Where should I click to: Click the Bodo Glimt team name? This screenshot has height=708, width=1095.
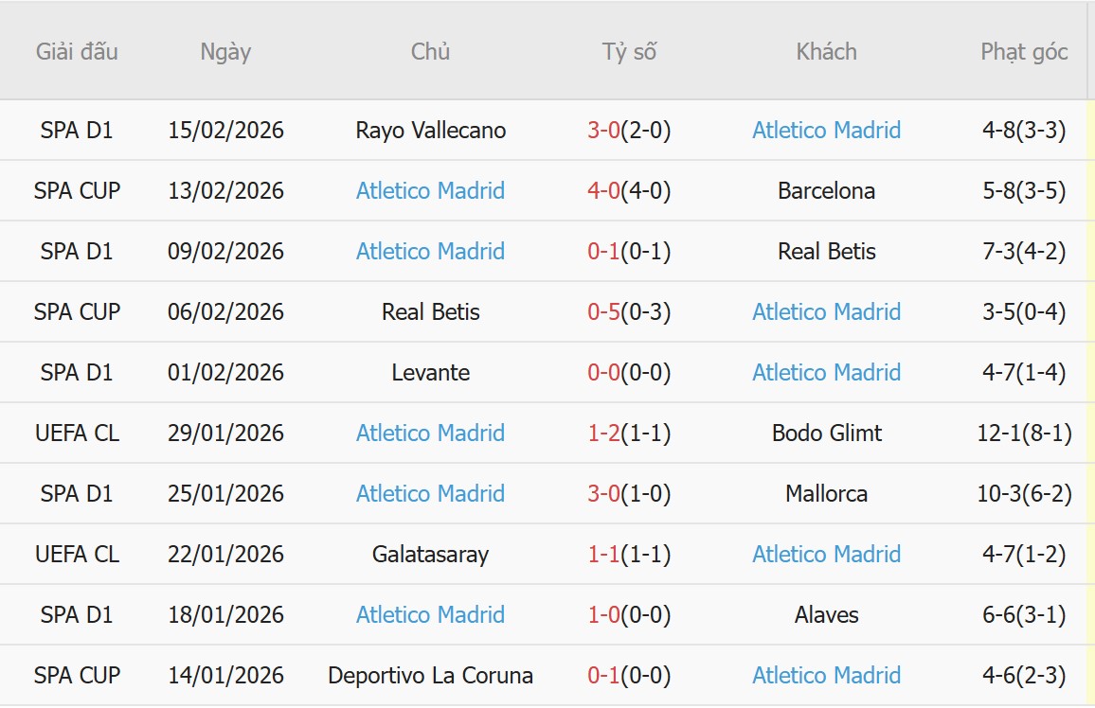826,434
